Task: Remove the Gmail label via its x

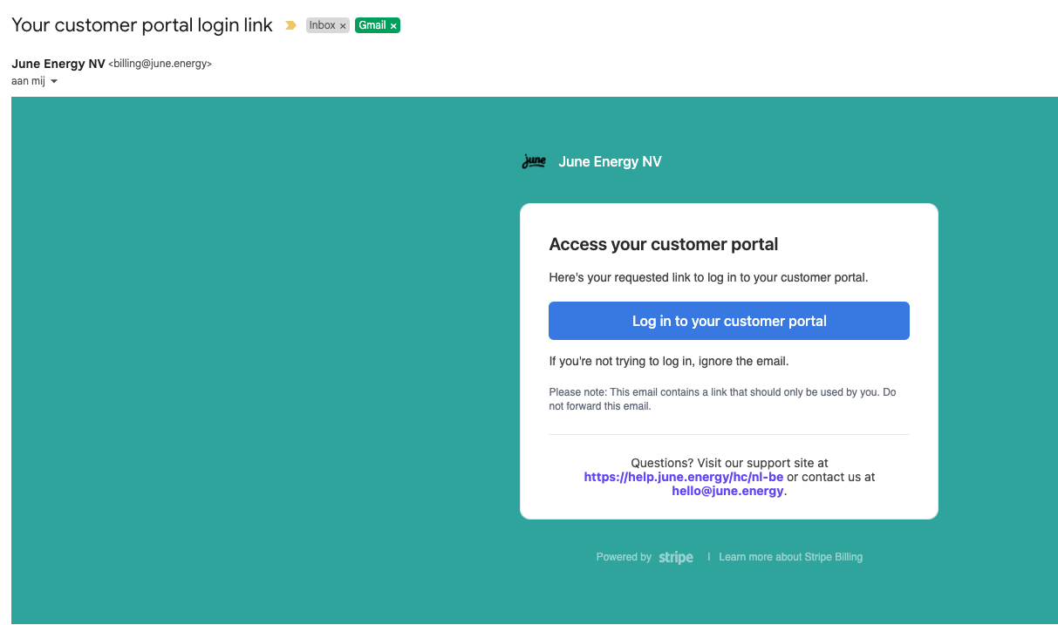Action: (393, 26)
